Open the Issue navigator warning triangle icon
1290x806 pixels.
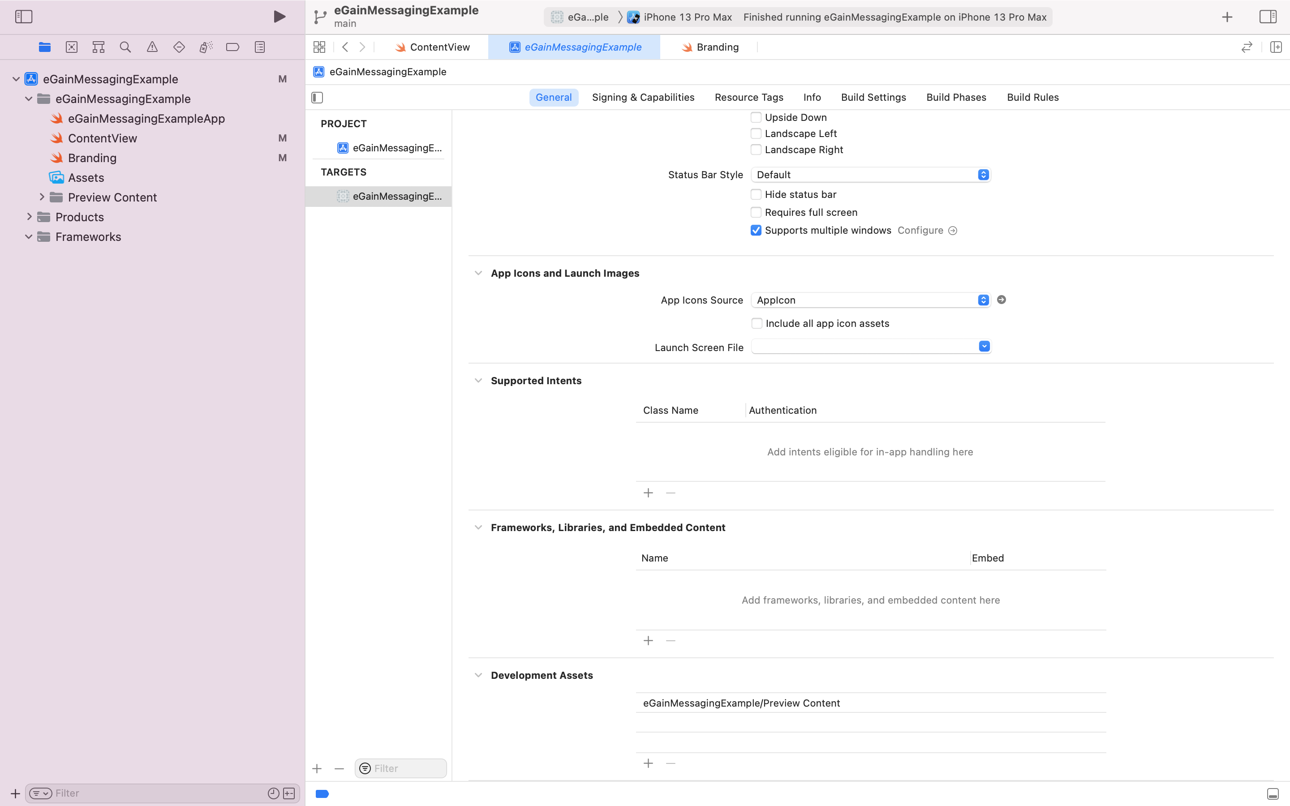coord(152,47)
